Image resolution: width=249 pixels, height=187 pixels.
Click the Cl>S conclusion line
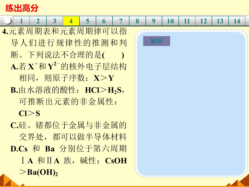point(29,113)
